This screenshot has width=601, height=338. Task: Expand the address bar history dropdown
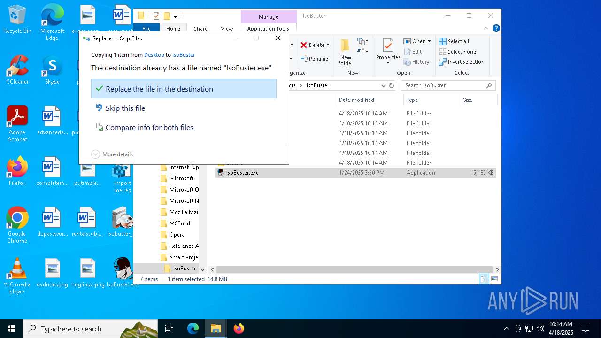click(x=383, y=85)
